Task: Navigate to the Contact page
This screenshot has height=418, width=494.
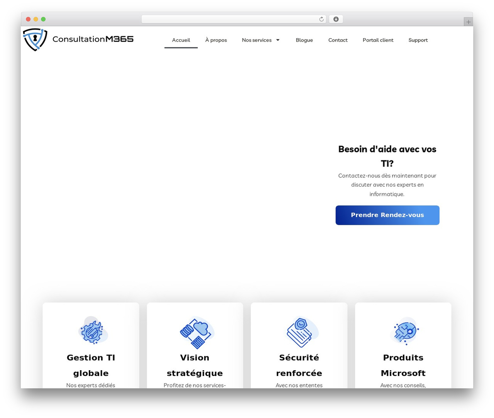Action: (338, 40)
